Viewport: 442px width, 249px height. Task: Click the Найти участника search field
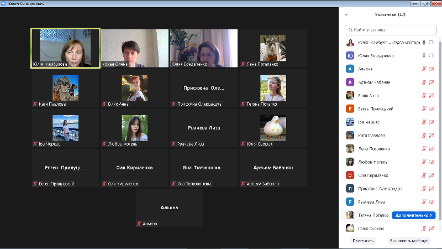tap(391, 30)
